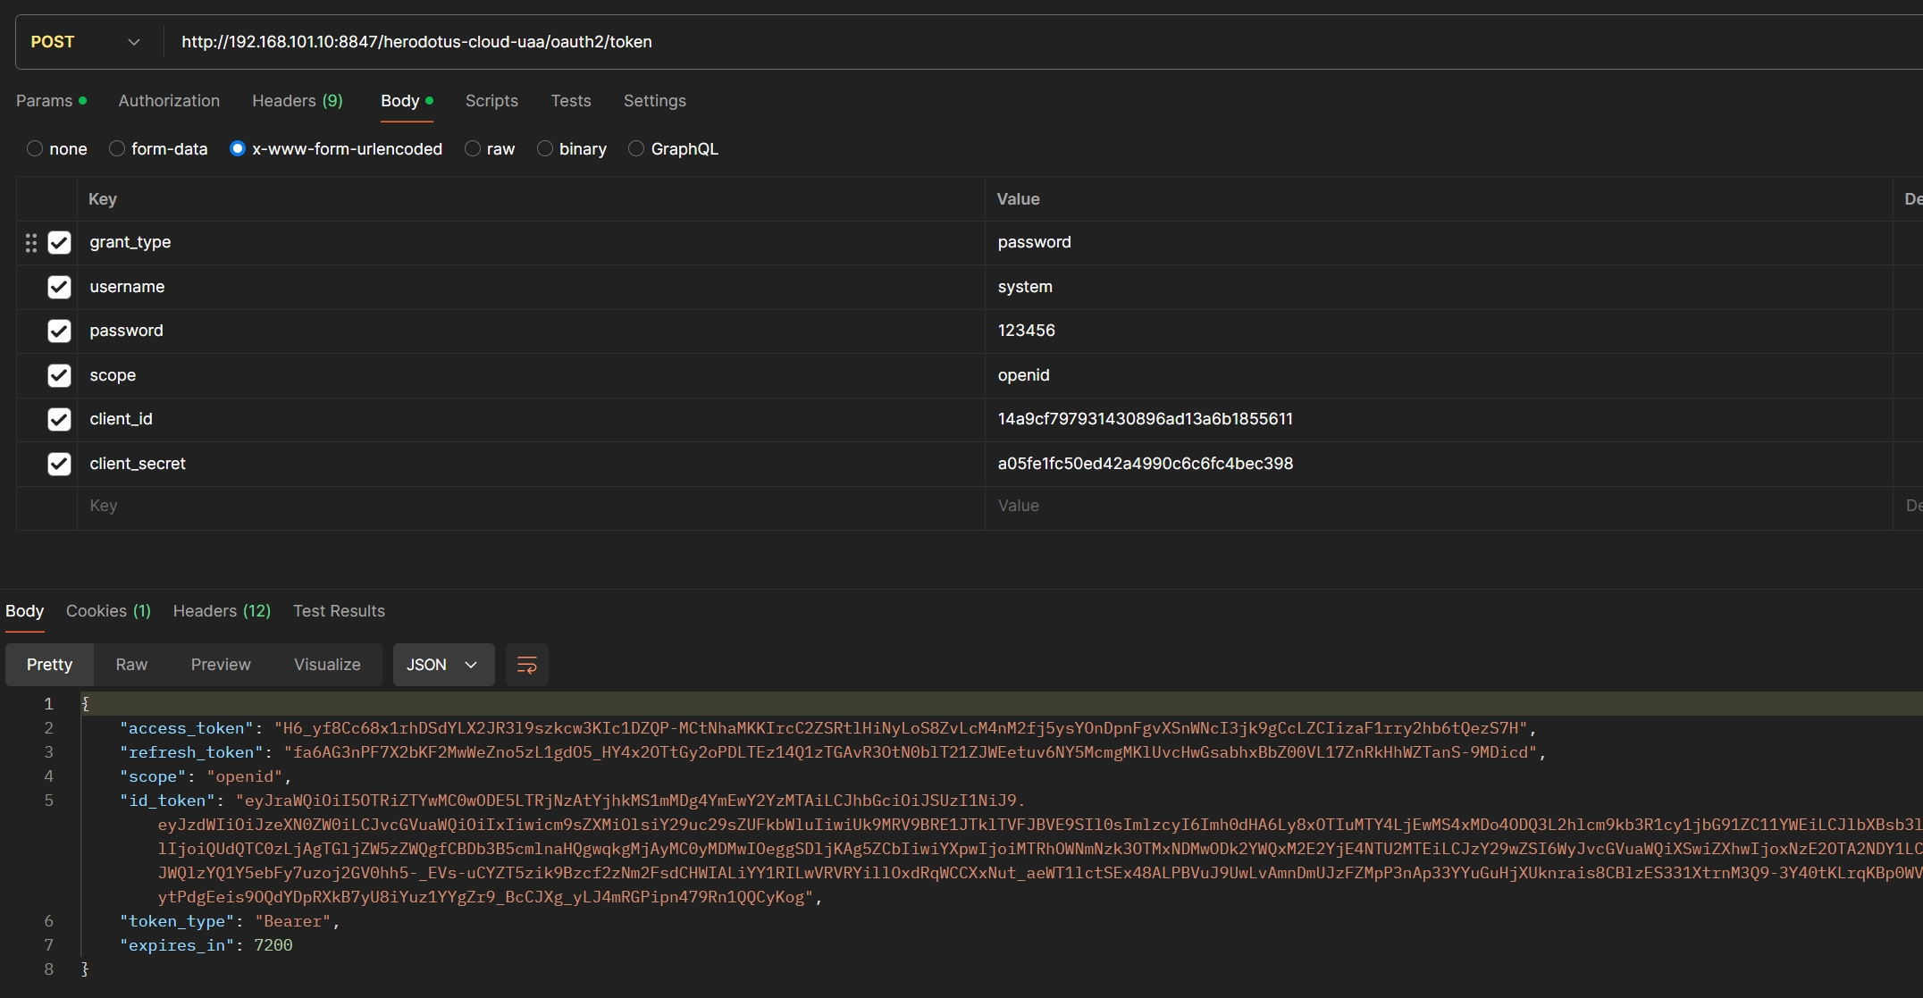Select the form-data body option
Image resolution: width=1923 pixels, height=998 pixels.
117,149
